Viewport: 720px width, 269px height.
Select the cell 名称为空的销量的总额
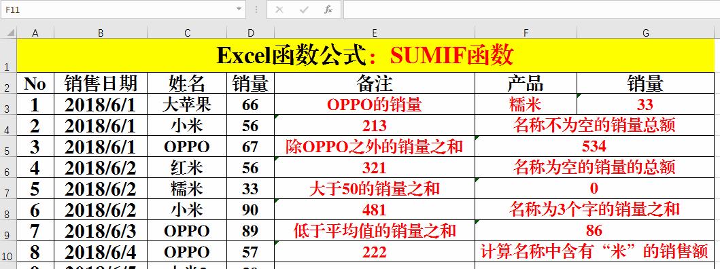click(595, 168)
